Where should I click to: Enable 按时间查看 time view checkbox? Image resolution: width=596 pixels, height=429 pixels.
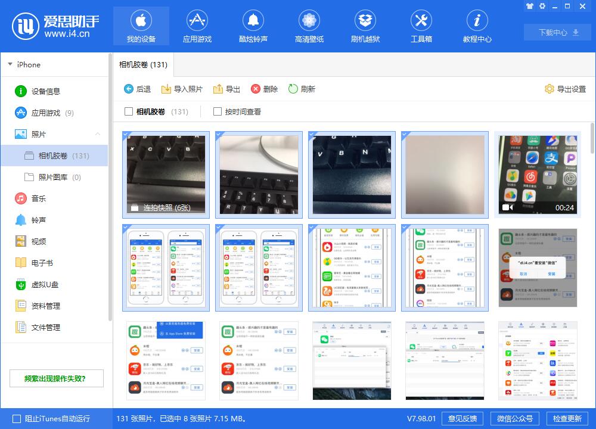click(x=218, y=111)
